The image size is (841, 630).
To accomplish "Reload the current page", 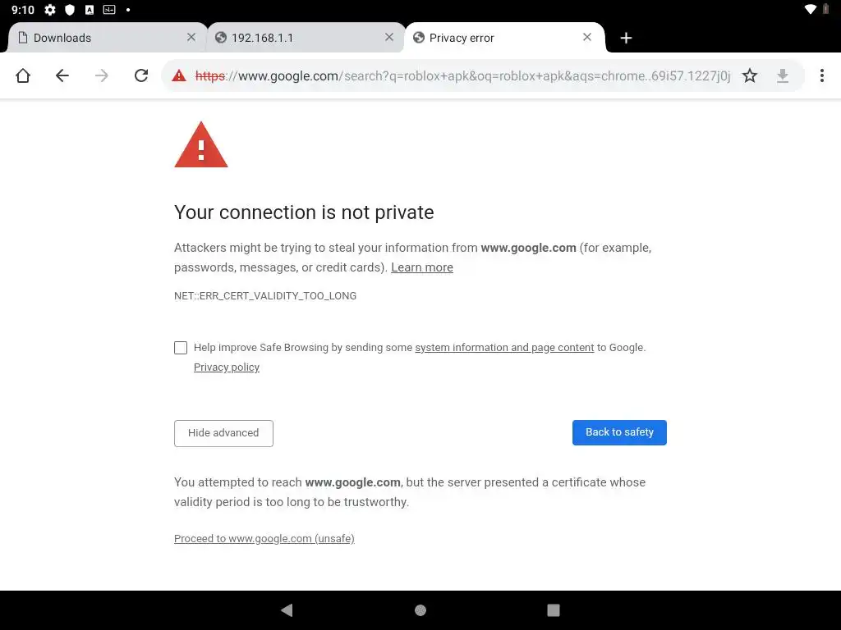I will coord(141,75).
